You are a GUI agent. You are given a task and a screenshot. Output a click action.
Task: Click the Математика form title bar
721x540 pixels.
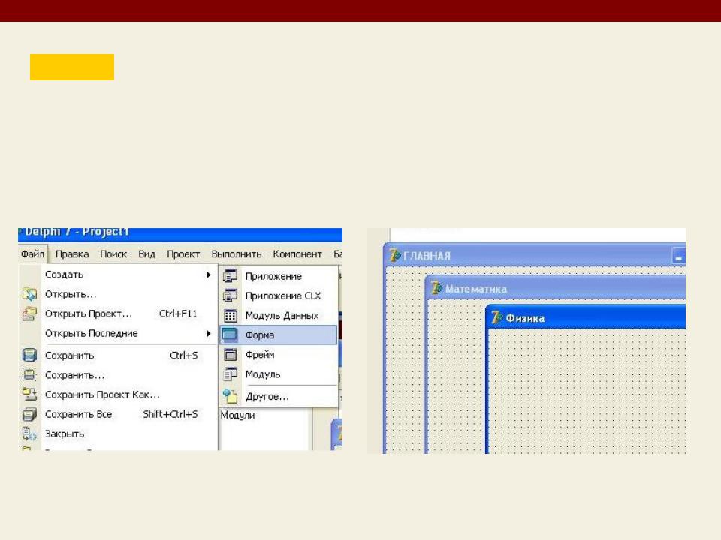click(556, 289)
